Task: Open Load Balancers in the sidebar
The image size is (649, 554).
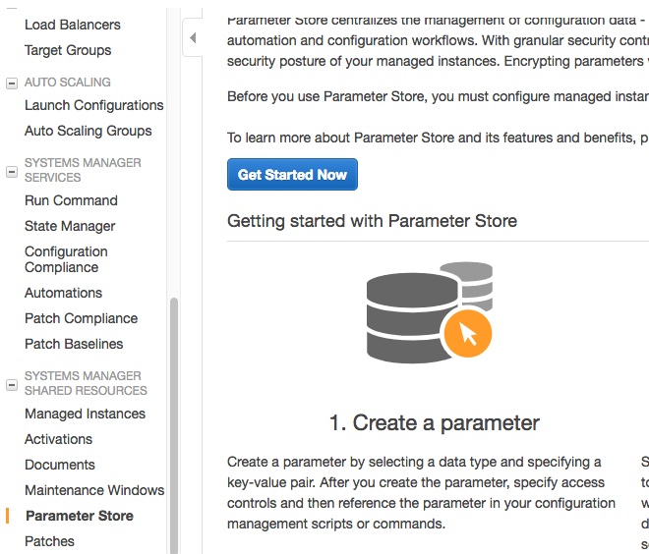Action: (73, 25)
